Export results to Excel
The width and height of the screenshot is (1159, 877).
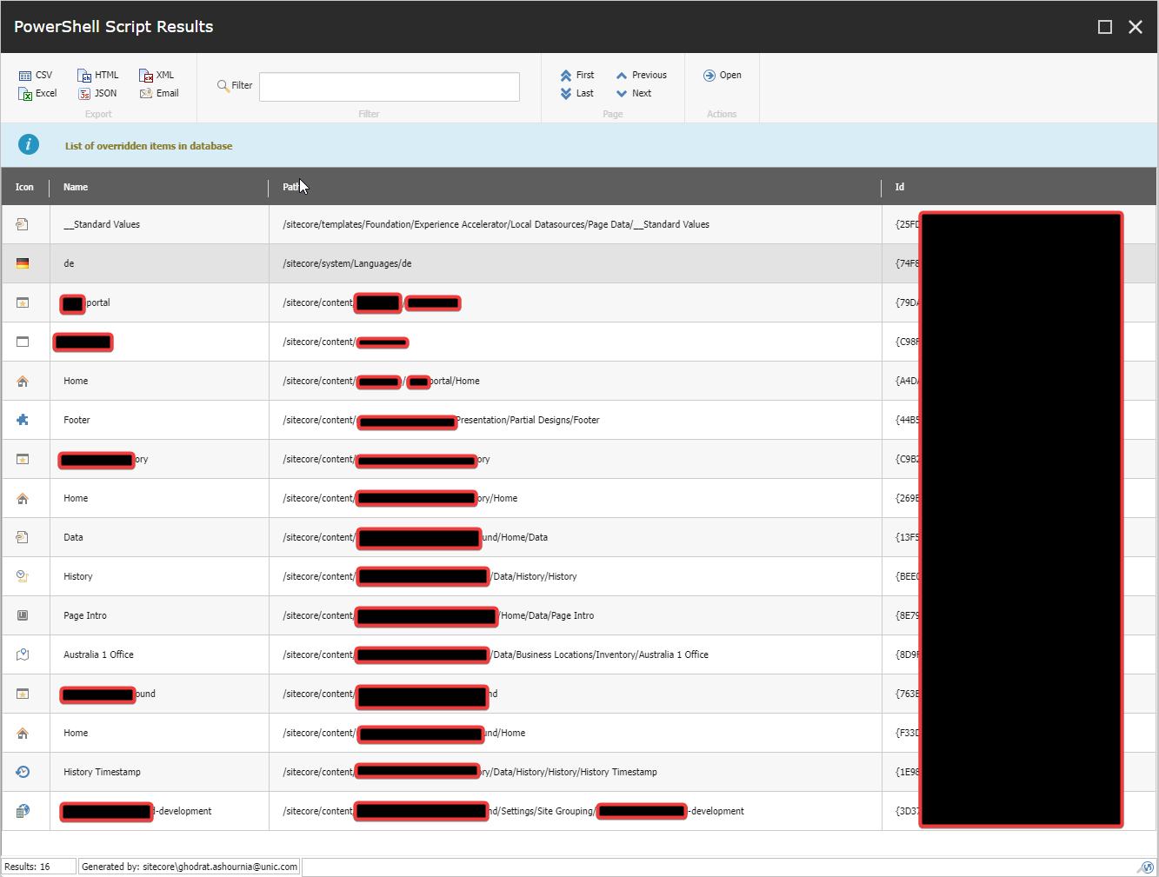tap(37, 94)
